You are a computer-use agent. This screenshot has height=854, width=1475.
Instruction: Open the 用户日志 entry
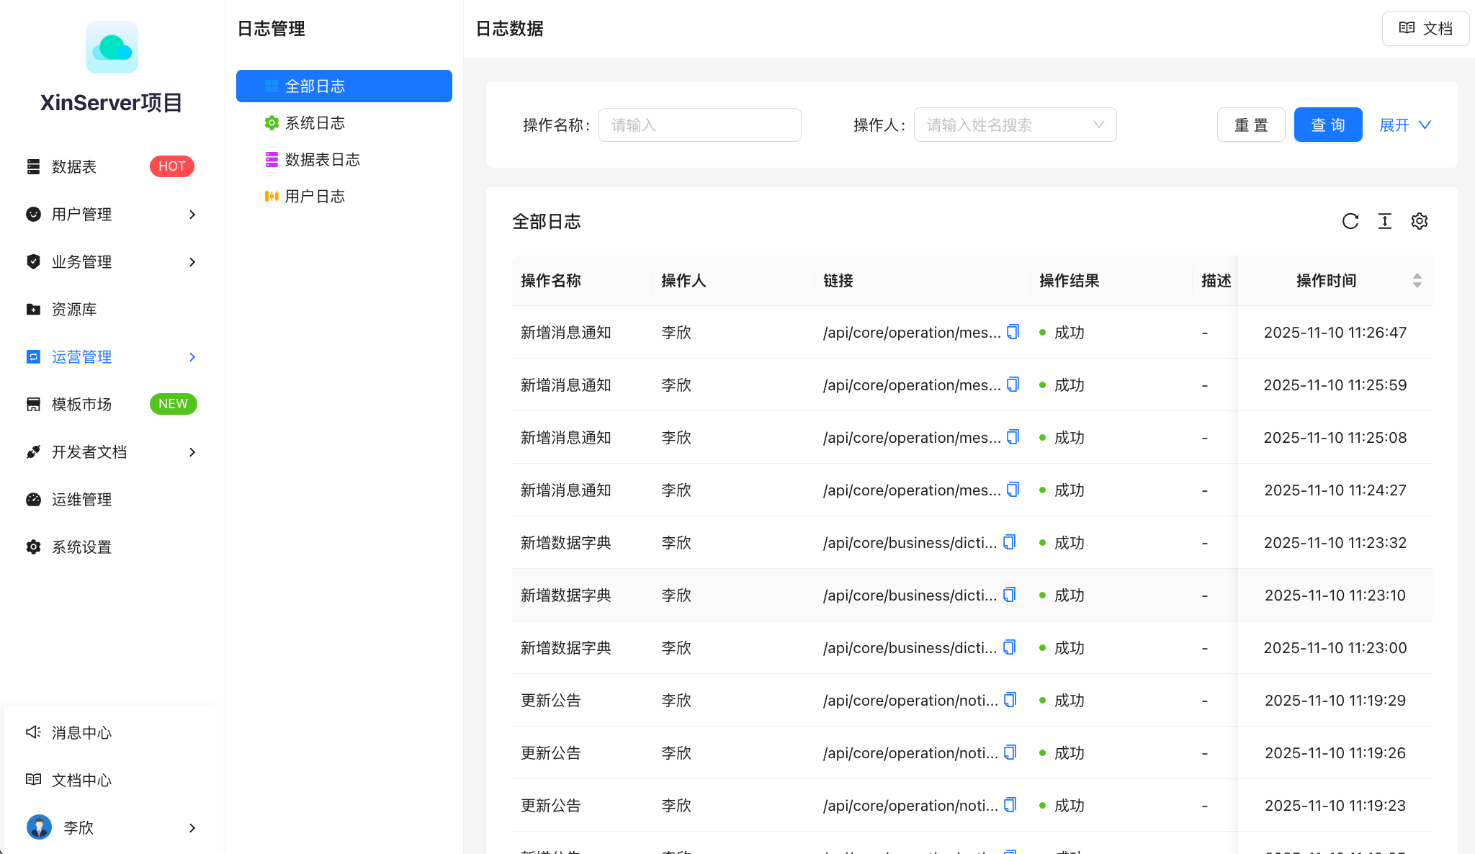315,197
